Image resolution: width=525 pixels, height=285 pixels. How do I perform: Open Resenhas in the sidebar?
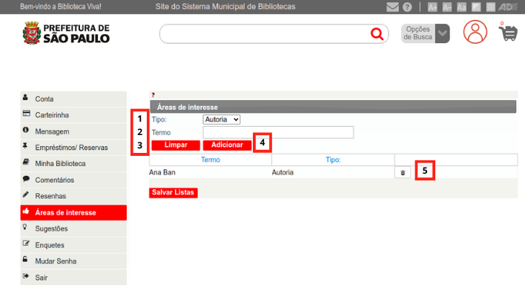(x=73, y=196)
